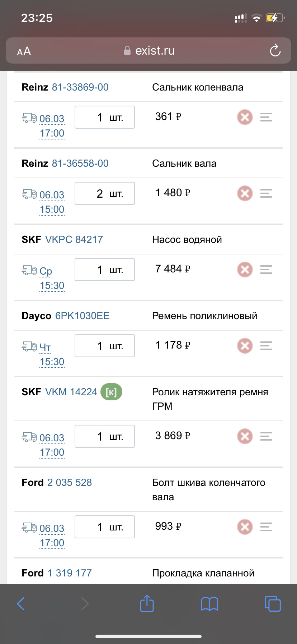The image size is (297, 644).
Task: Show Safari open tabs overview
Action: tap(272, 603)
